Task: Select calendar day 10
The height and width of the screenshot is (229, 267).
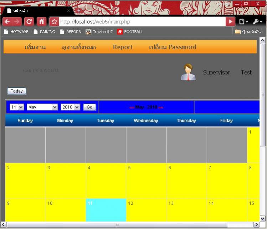Action: (66, 210)
